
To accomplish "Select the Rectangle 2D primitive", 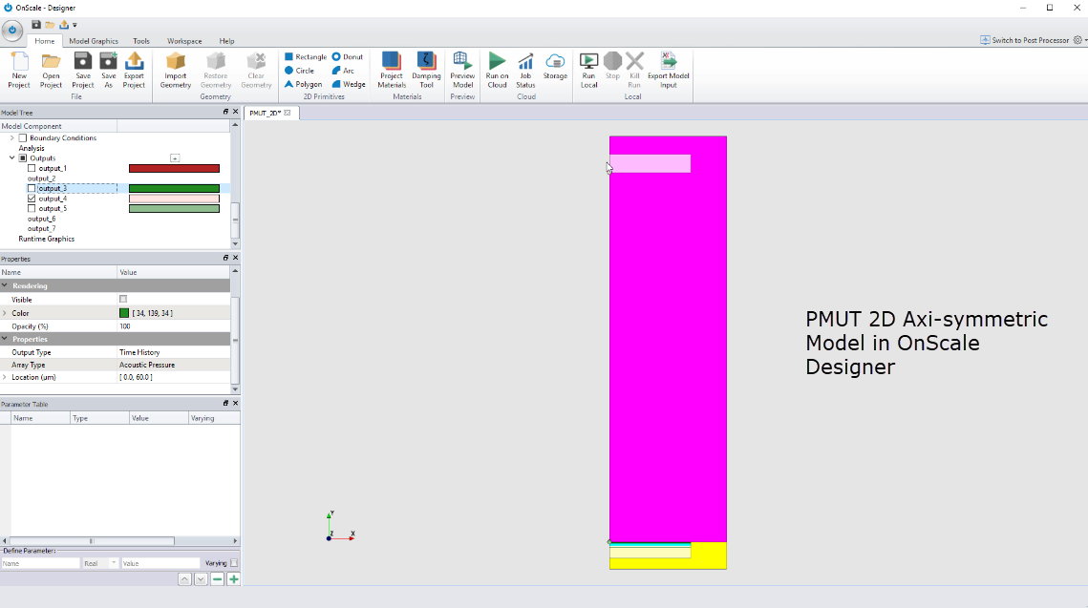I will (306, 57).
